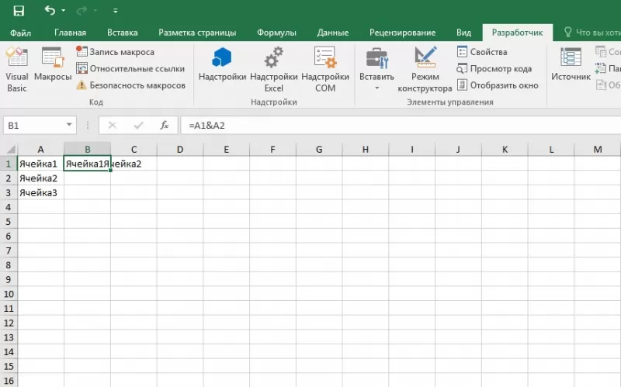Expand the Name Box dropdown arrow
The image size is (621, 387).
pyautogui.click(x=69, y=125)
